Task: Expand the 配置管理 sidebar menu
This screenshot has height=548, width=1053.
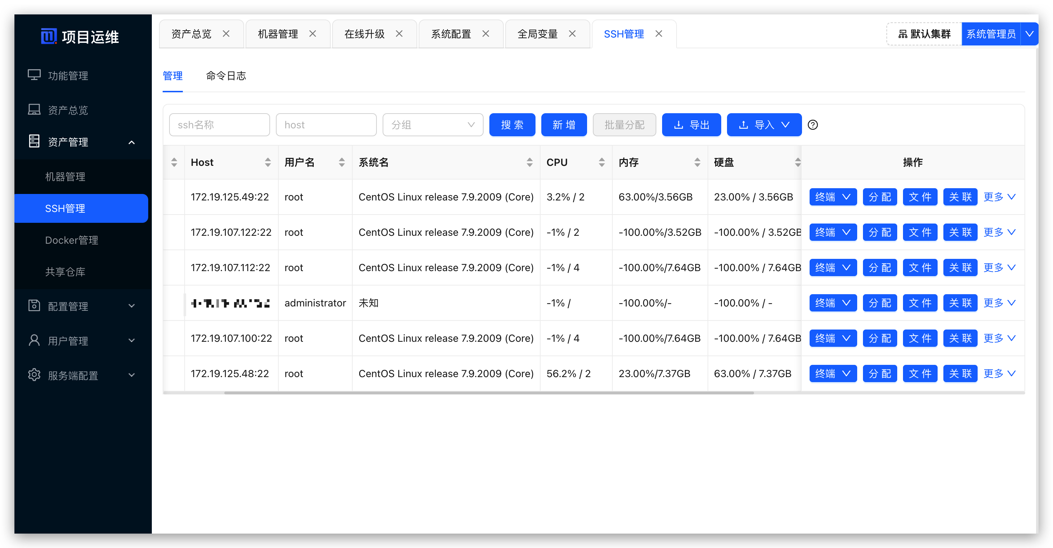Action: click(x=82, y=306)
